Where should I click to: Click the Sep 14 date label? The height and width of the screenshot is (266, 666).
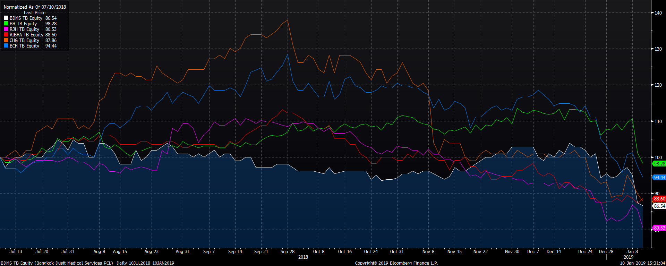click(x=235, y=251)
